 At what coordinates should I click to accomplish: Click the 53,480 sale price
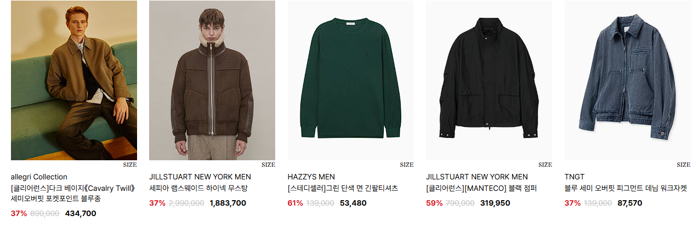(353, 203)
